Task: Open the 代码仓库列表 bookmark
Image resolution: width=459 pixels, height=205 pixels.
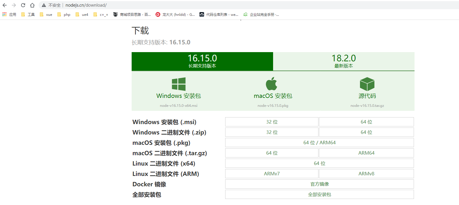Action: click(219, 14)
